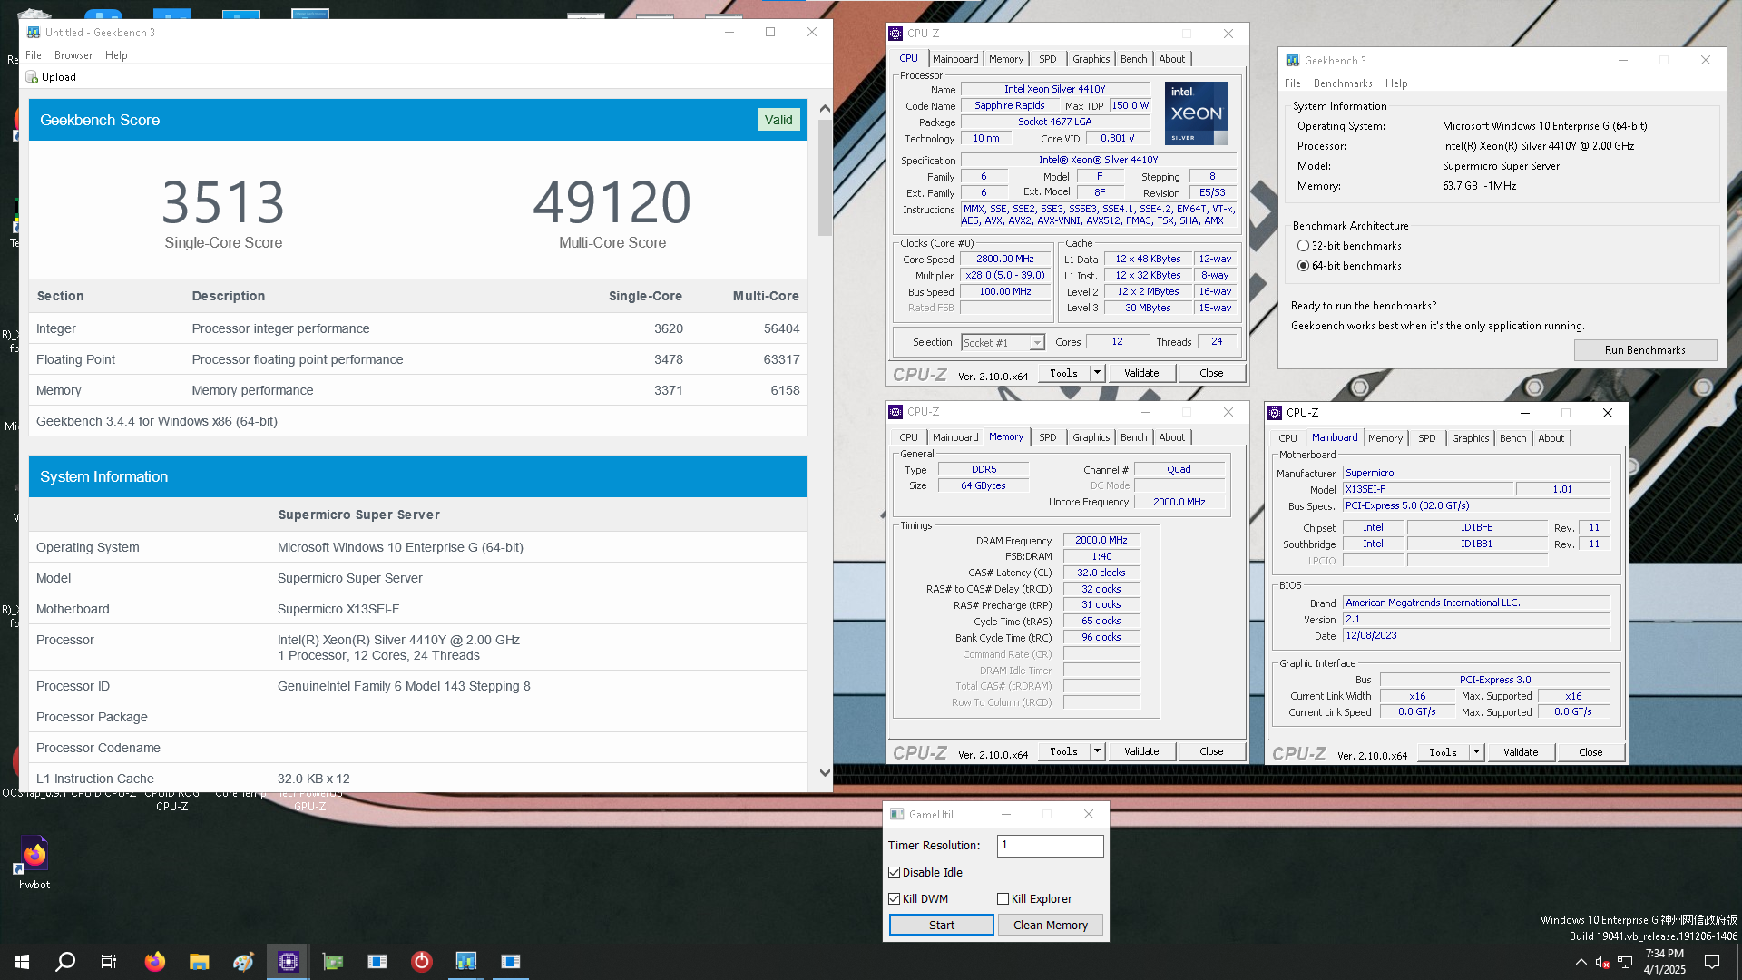This screenshot has height=980, width=1742.
Task: Click the Motherboard Supermicro X13SEI-F row
Action: (417, 610)
